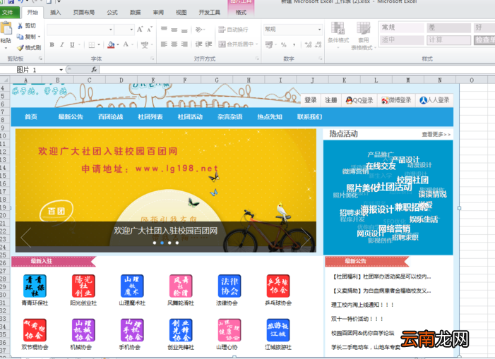Align text left
This screenshot has width=495, height=359.
(164, 44)
